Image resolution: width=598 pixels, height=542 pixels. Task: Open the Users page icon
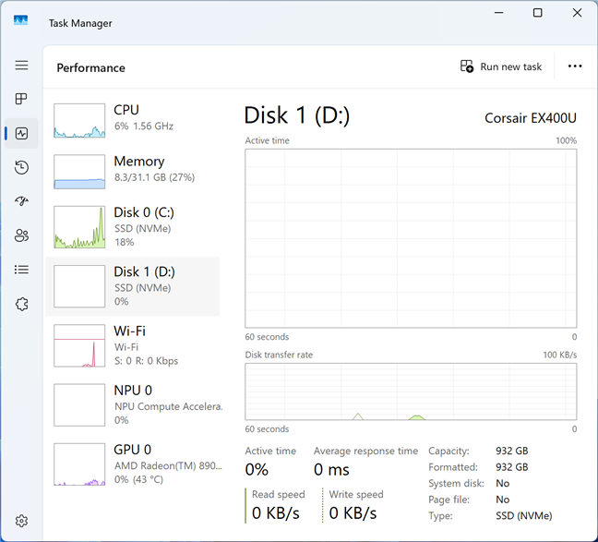tap(21, 235)
